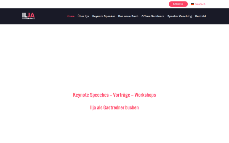Go to the Home menu item
Screen dimensions: 229x143
(71, 16)
